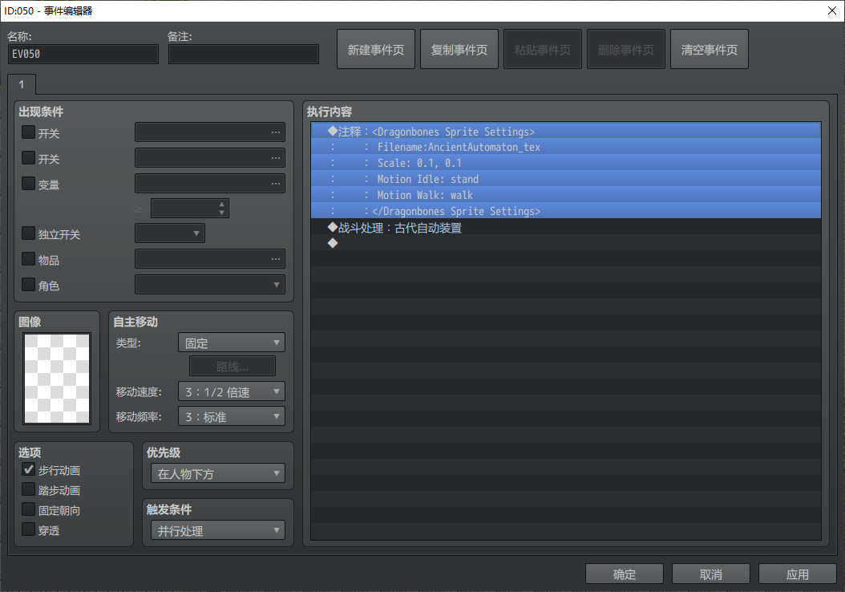Click the checkered 图像 preview box
The height and width of the screenshot is (592, 845).
pos(57,379)
